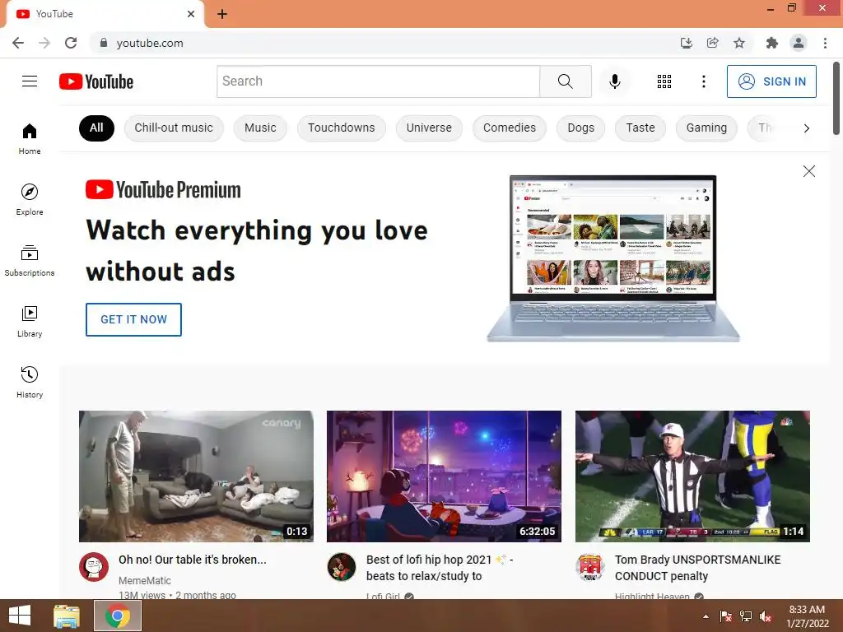
Task: Click the Search input field
Action: [x=378, y=81]
